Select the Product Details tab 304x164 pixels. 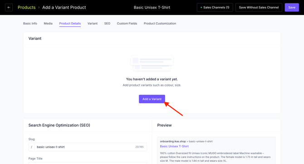pos(70,24)
